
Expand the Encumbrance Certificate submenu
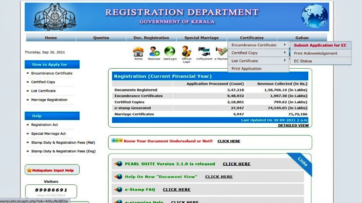[253, 45]
